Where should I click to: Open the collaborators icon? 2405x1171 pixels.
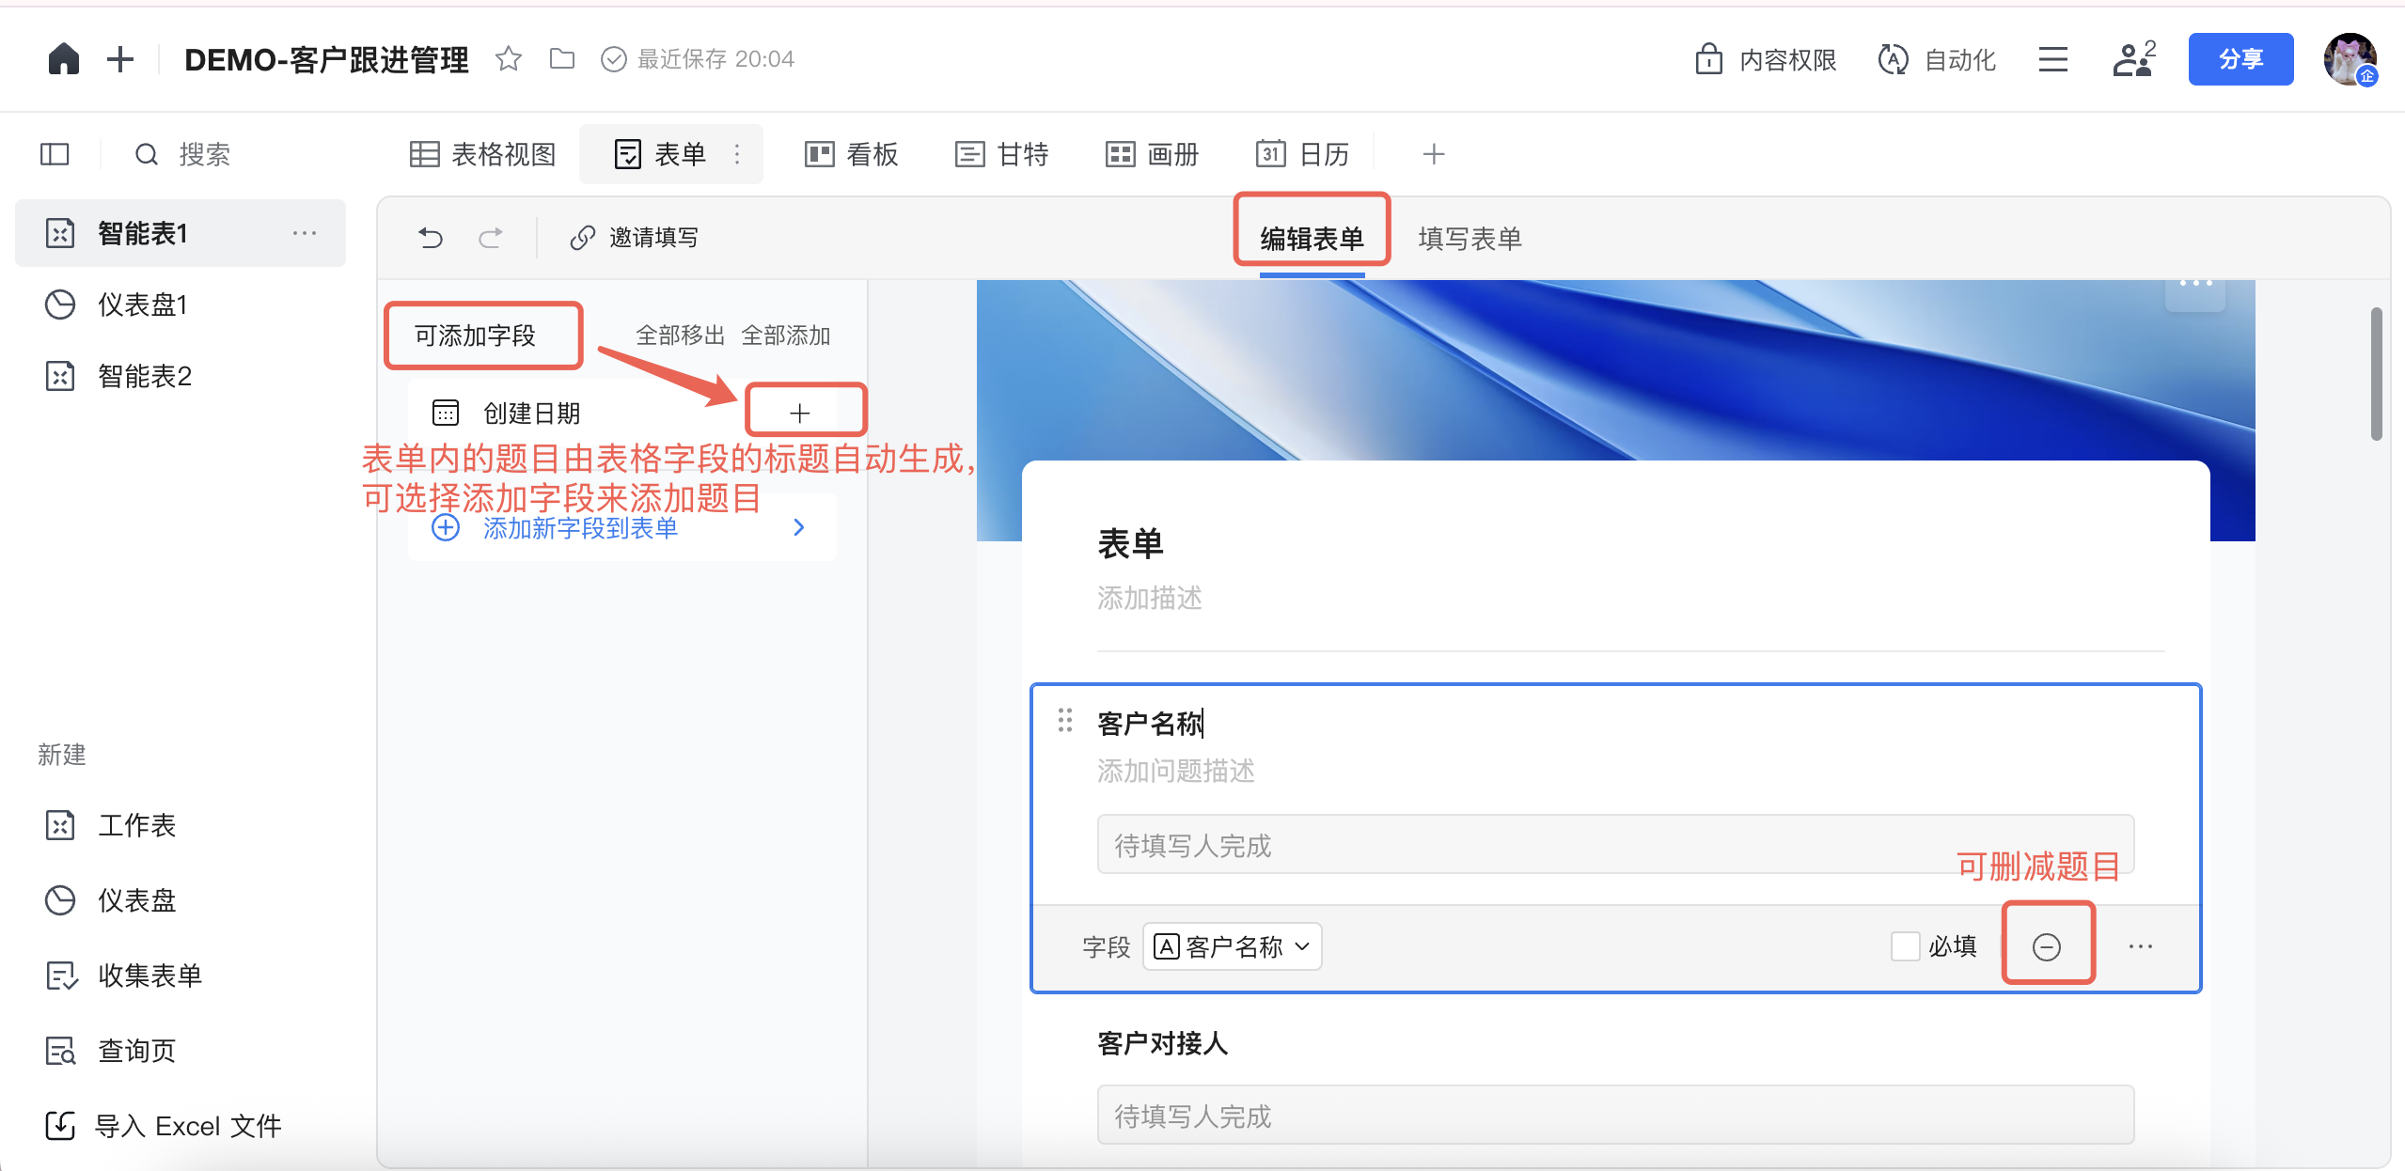(2133, 60)
